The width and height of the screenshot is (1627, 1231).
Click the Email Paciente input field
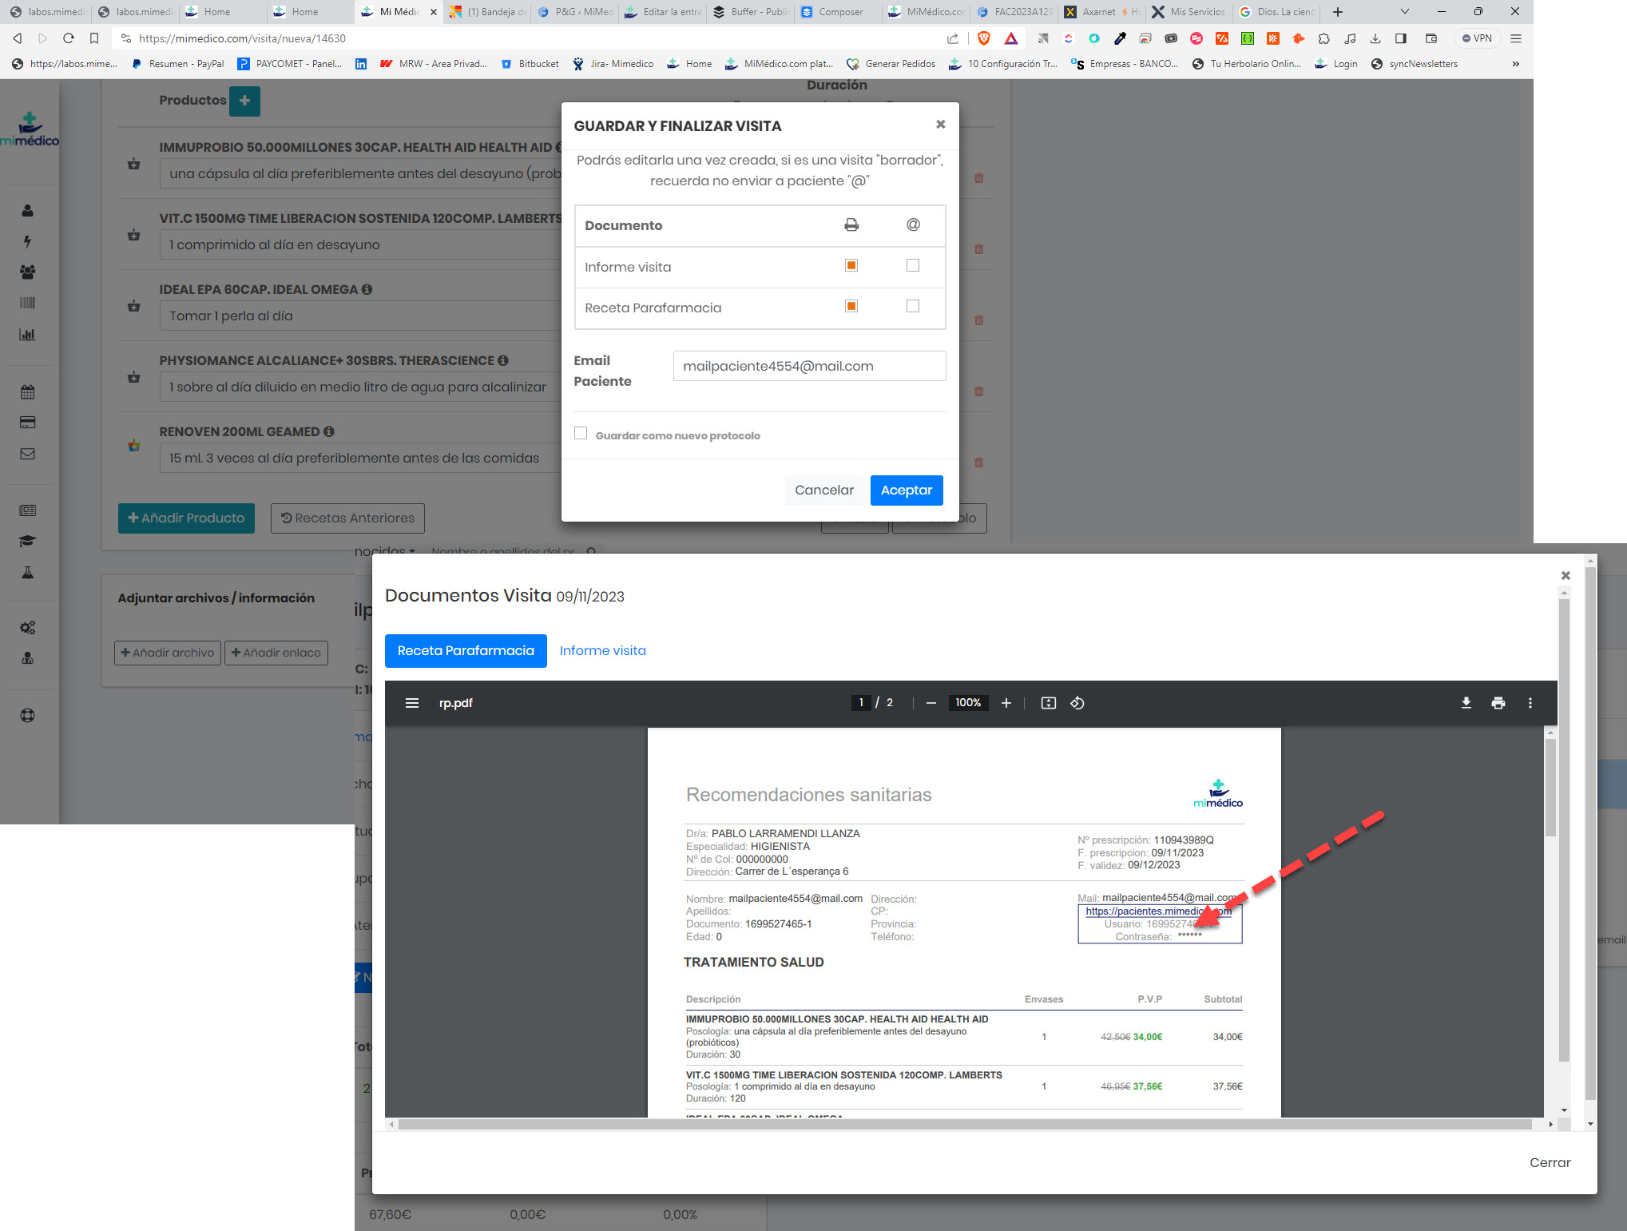click(808, 366)
